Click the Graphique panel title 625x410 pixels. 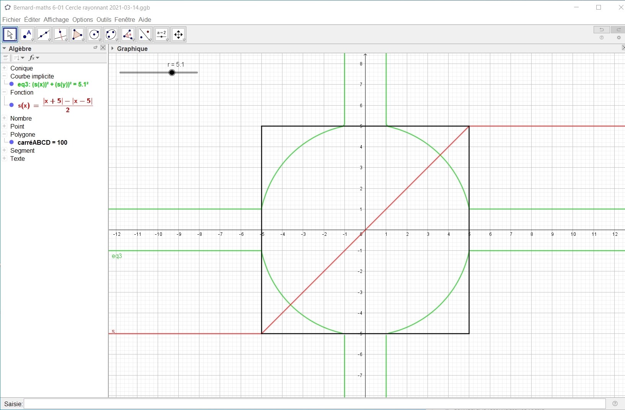(x=132, y=49)
